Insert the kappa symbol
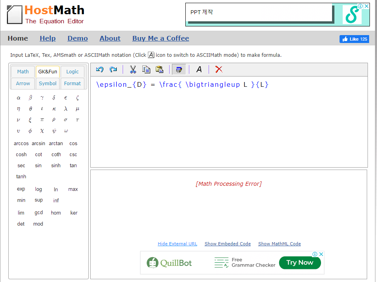The image size is (377, 282). tap(54, 109)
